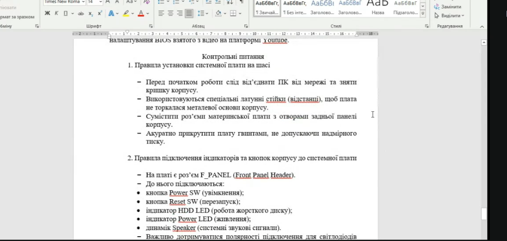Click the change case Aa button
Viewport: 507px width, 241px height.
tap(130, 1)
